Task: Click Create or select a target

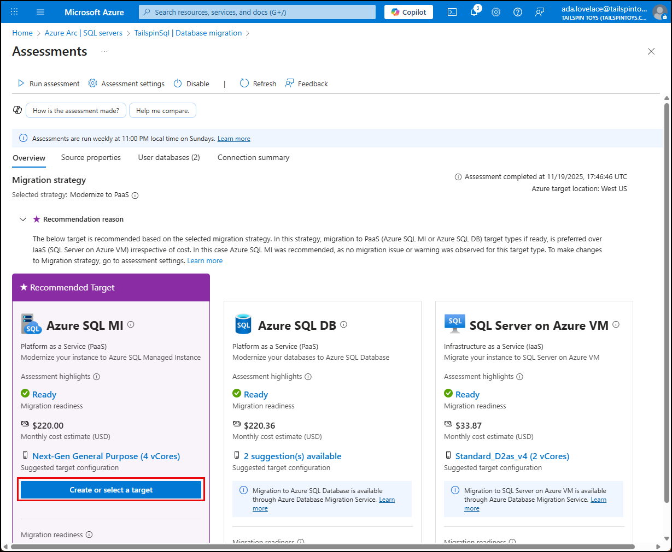Action: 110,490
